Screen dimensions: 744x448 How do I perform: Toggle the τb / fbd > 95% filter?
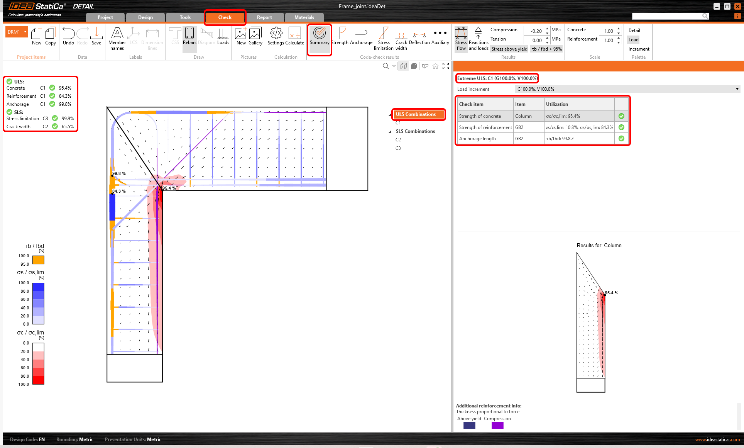[x=546, y=49]
